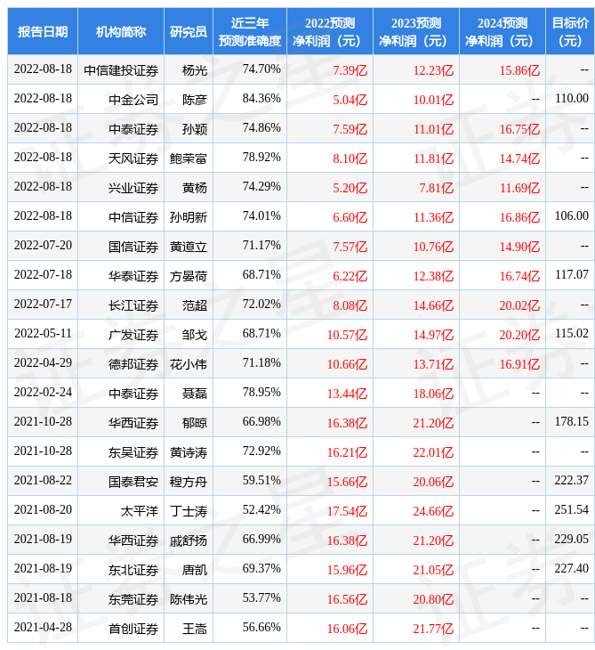
Task: Click the date 2022-02-24
Action: click(x=43, y=393)
